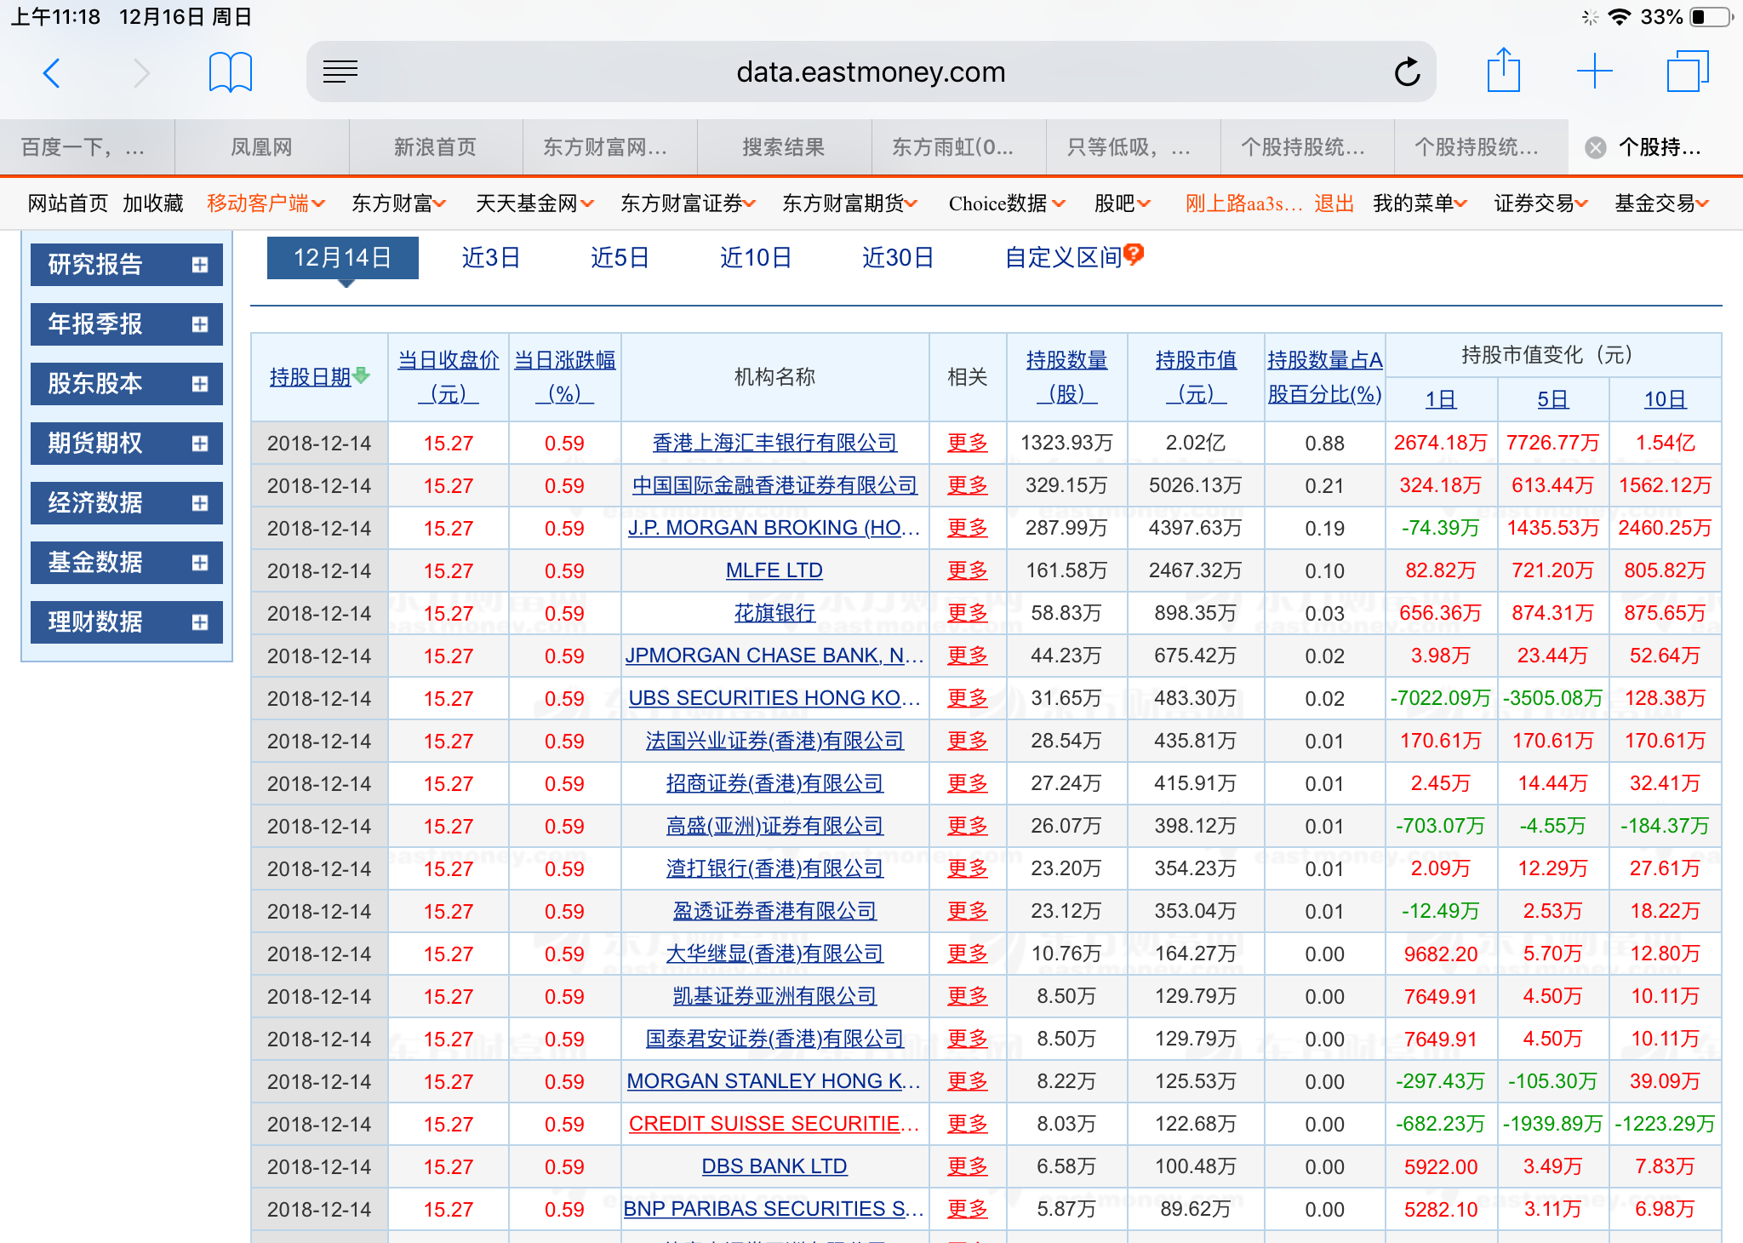Open the 我的菜单 dropdown
Screen dimensions: 1743x1243
click(x=1420, y=203)
